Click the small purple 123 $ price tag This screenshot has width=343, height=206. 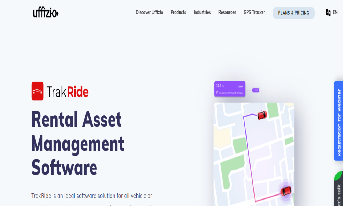click(x=256, y=90)
